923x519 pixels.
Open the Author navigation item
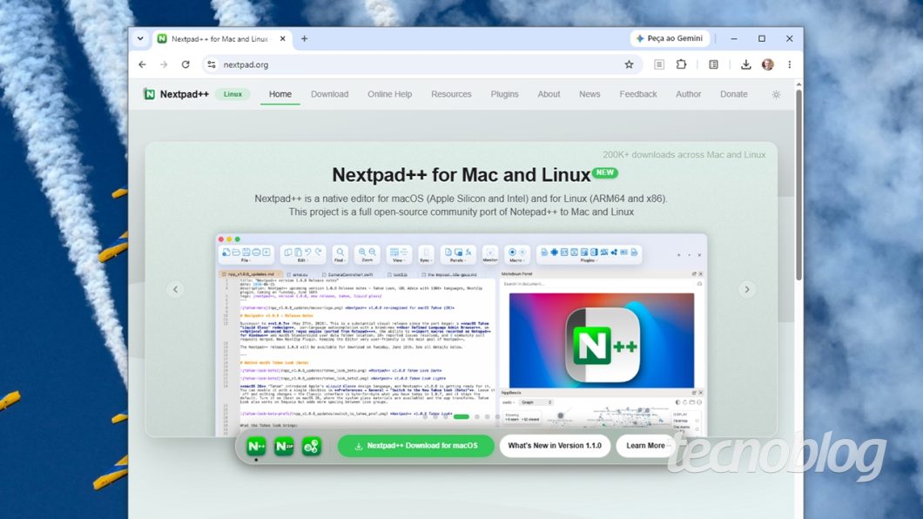click(688, 94)
